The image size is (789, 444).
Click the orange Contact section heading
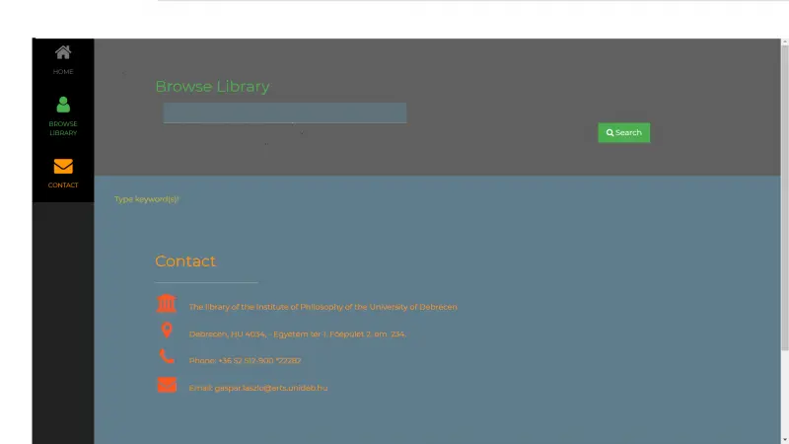185,261
